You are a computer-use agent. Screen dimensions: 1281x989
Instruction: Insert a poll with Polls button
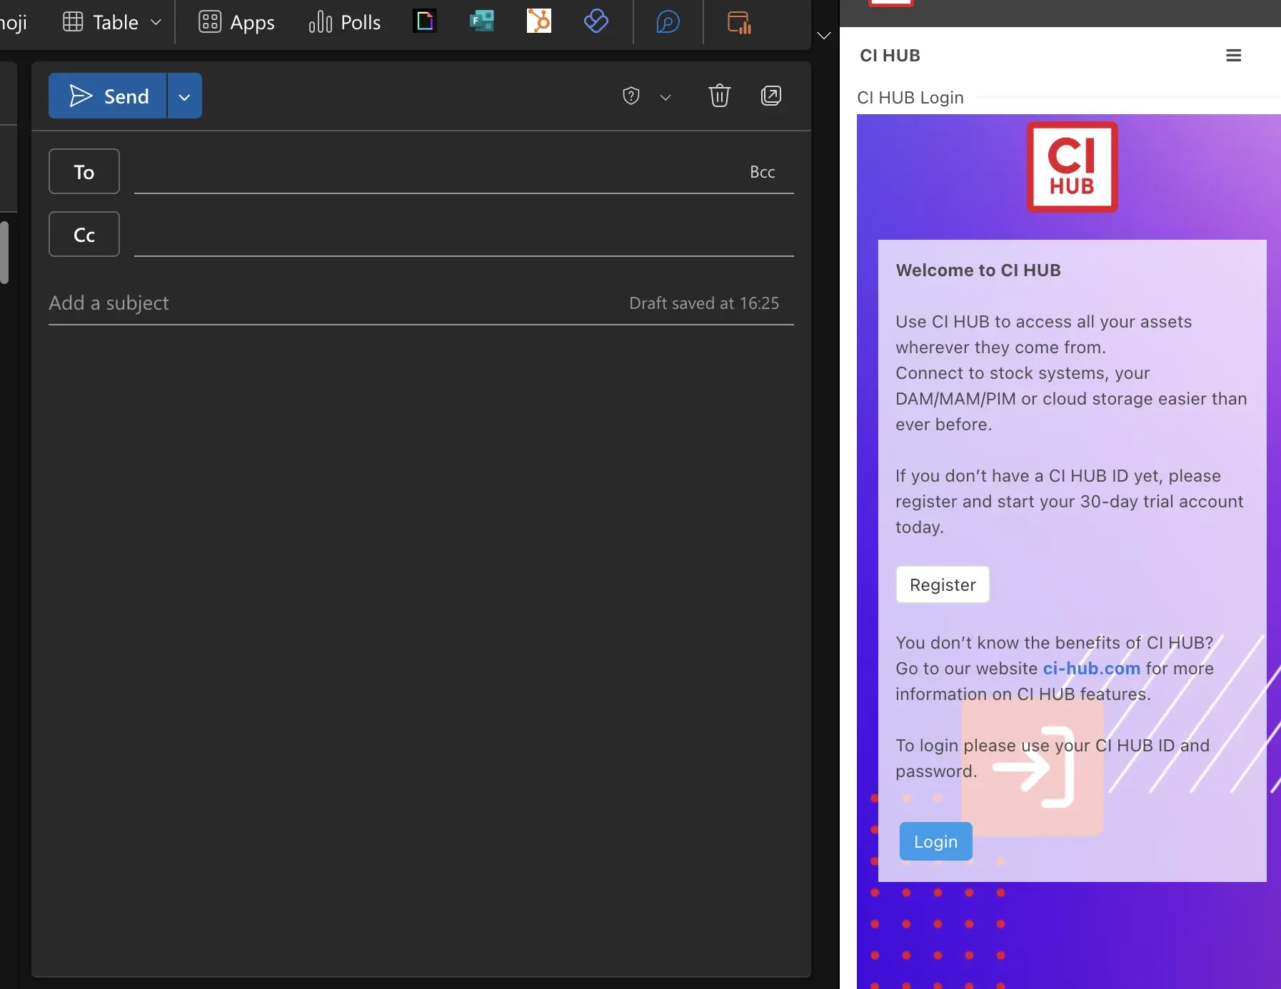[345, 22]
